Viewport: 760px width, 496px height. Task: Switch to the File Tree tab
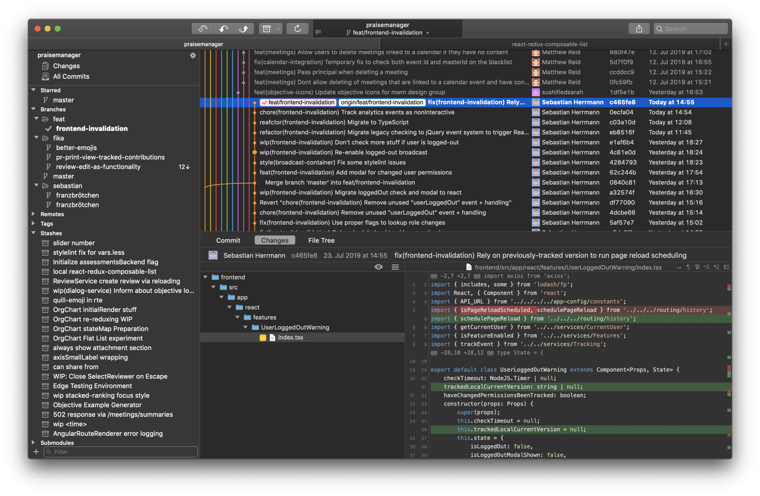point(321,240)
